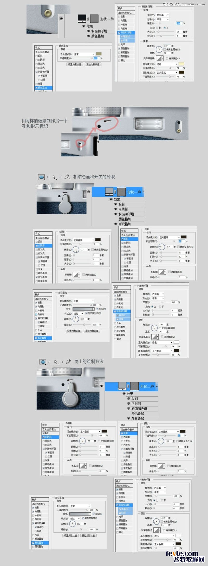Click fx icon on layer below 同上的绘制方法
This screenshot has width=208, height=566.
[x=152, y=386]
